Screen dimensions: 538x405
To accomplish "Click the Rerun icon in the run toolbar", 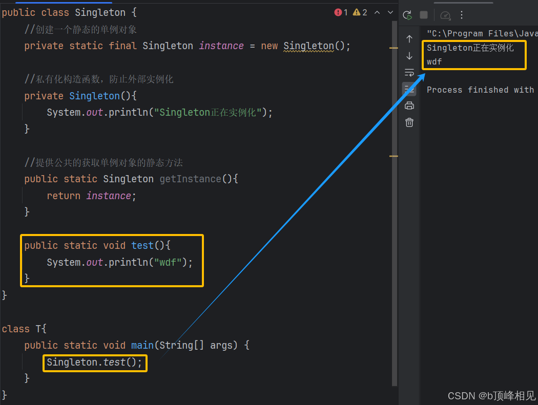I will tap(407, 15).
